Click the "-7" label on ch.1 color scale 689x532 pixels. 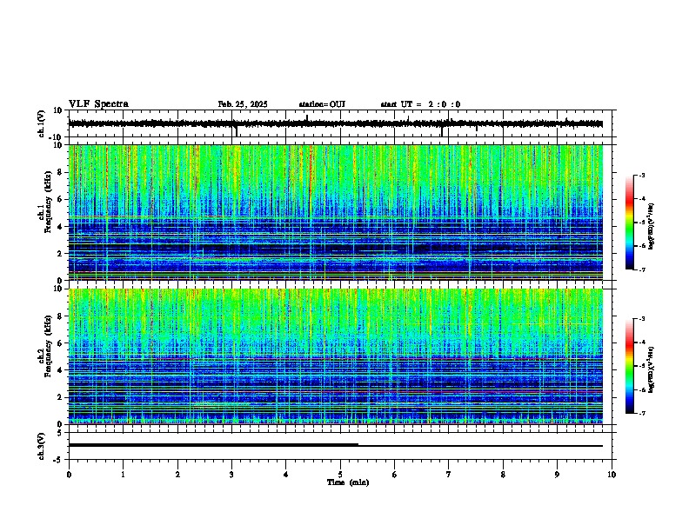coord(641,269)
